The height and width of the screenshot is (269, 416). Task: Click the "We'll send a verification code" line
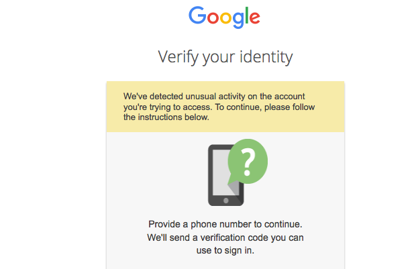(225, 237)
